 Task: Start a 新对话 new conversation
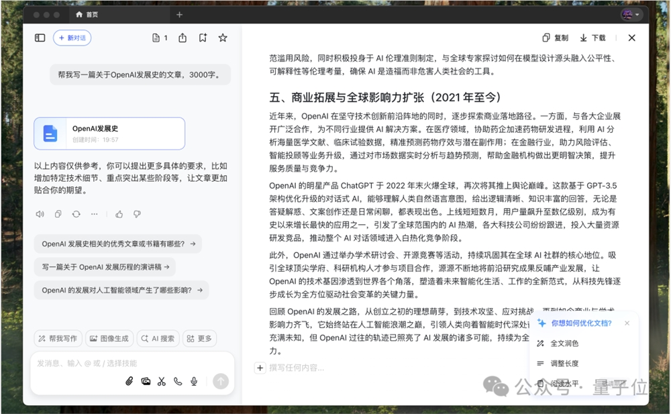point(72,38)
